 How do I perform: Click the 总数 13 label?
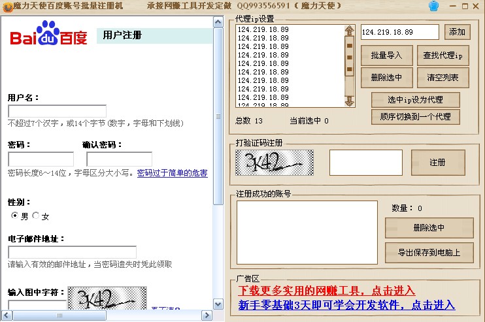click(249, 121)
